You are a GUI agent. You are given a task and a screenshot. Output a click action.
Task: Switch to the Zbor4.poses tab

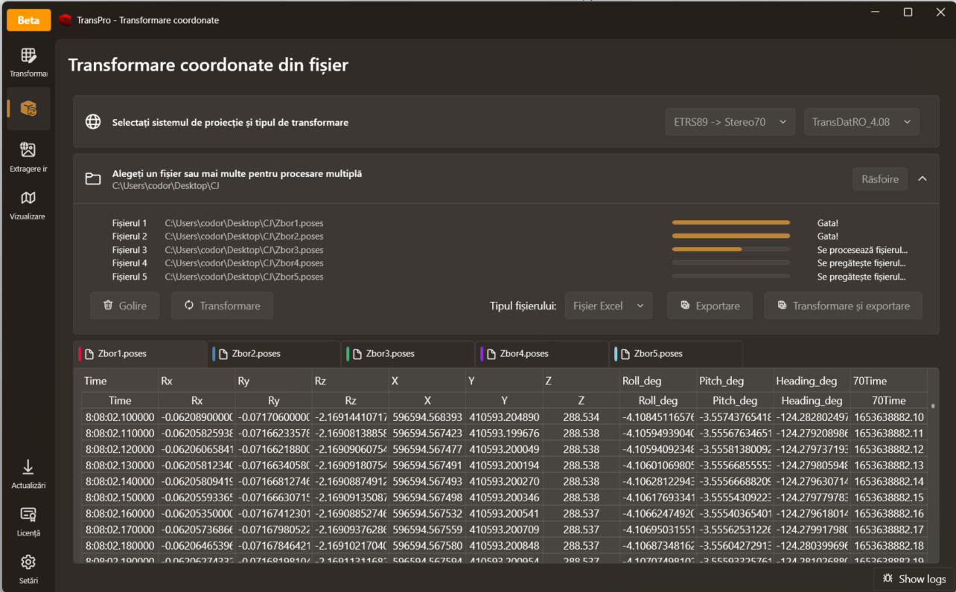[x=542, y=353]
